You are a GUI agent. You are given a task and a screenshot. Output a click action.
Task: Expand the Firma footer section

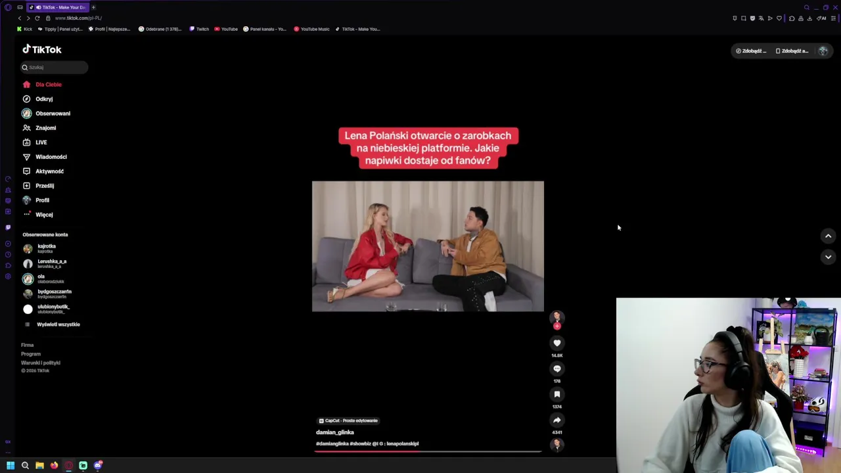click(27, 345)
